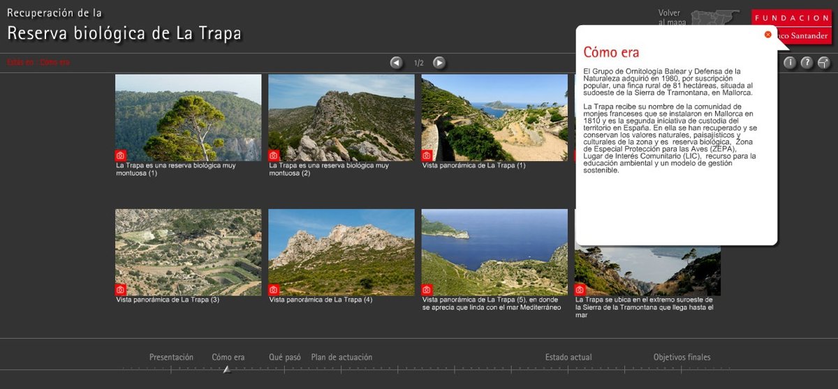Open 'Plan de actuación' timeline section

click(x=341, y=358)
